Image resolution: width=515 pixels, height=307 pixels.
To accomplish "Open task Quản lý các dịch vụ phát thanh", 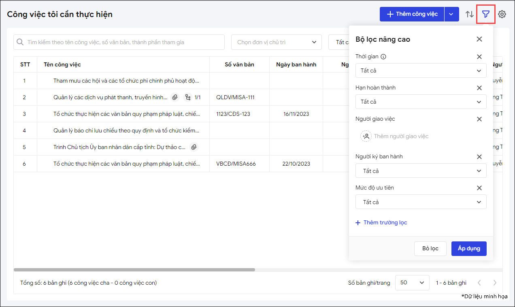I will (x=110, y=97).
